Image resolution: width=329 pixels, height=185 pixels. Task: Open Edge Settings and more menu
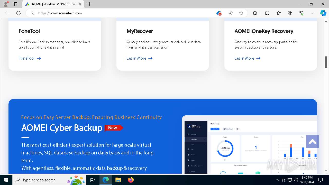click(313, 13)
